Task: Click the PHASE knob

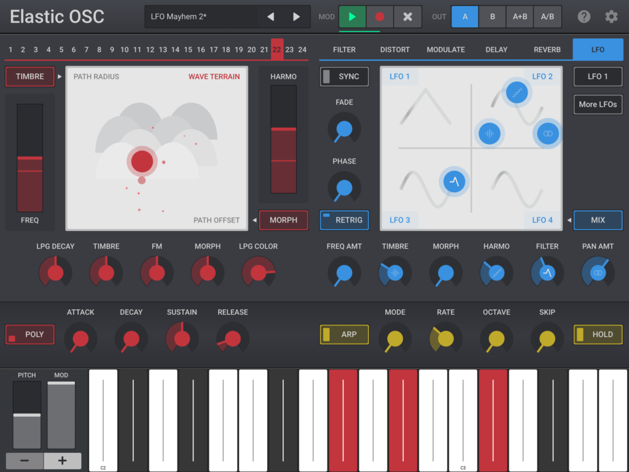Action: click(344, 187)
